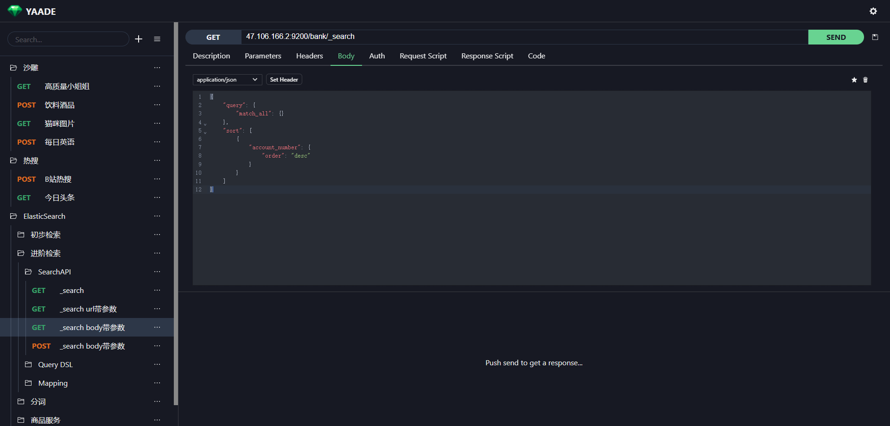Click the plus icon to add collection
Viewport: 890px width, 426px height.
[x=139, y=39]
